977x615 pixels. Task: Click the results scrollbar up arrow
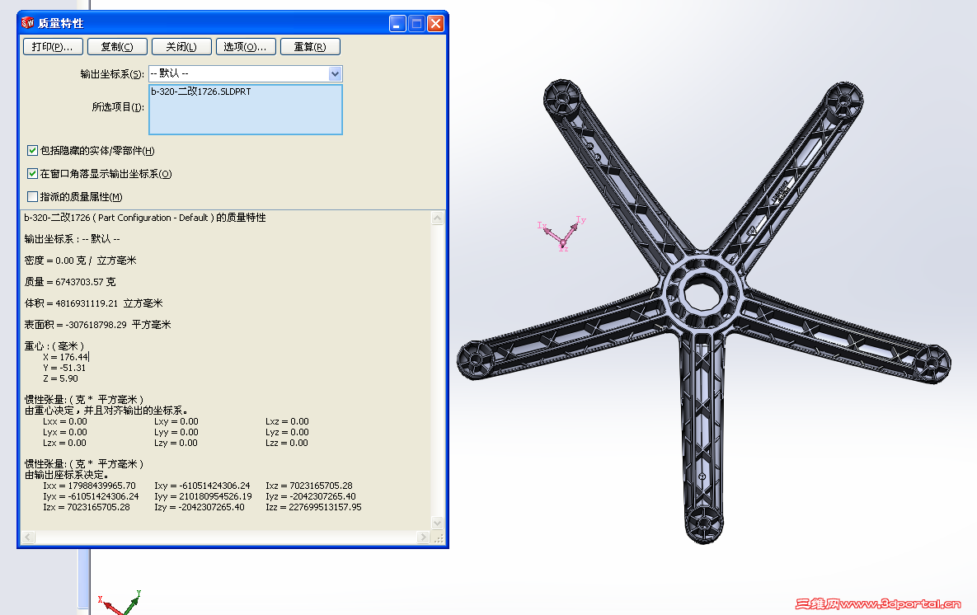tap(438, 218)
